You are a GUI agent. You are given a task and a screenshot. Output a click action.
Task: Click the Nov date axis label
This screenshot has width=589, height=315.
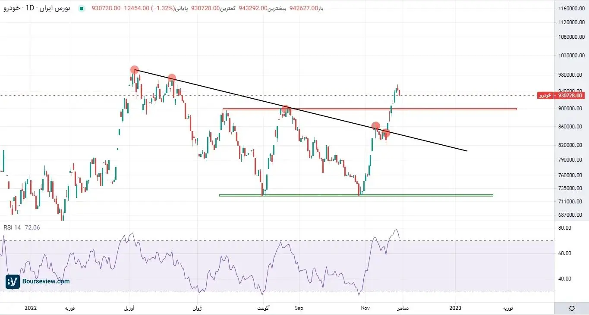366,308
